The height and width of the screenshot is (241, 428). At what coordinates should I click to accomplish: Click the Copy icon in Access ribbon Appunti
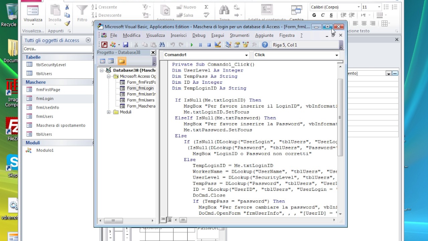click(67, 15)
